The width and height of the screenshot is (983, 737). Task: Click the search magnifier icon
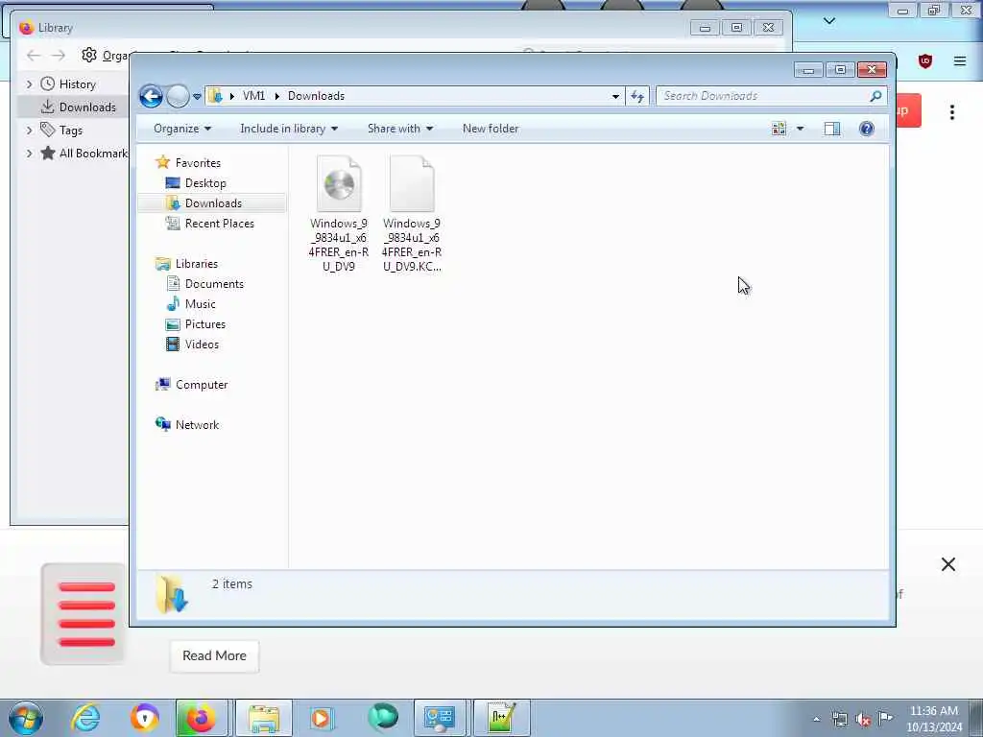coord(875,96)
